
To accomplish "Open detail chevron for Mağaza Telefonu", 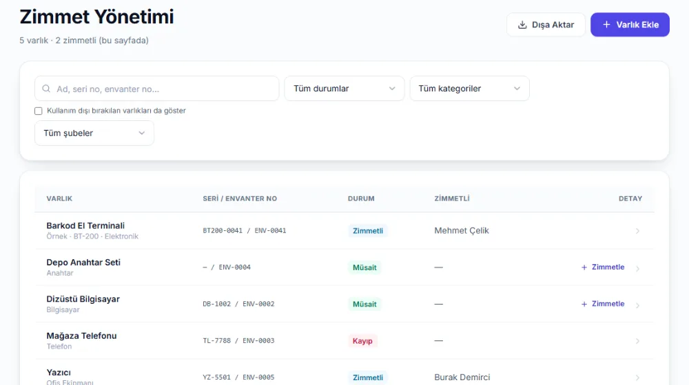I will (637, 341).
